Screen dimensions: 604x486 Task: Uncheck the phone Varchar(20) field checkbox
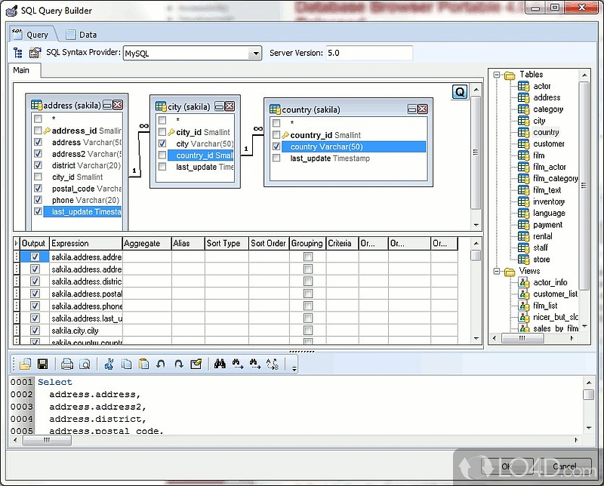click(x=38, y=200)
